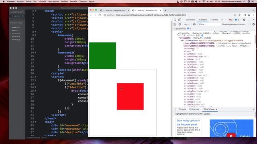257x144 pixels.
Task: Close the draggable.html Chrome tab
Action: coord(128,10)
